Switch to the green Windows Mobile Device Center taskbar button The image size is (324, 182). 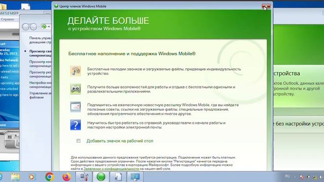pyautogui.click(x=101, y=177)
